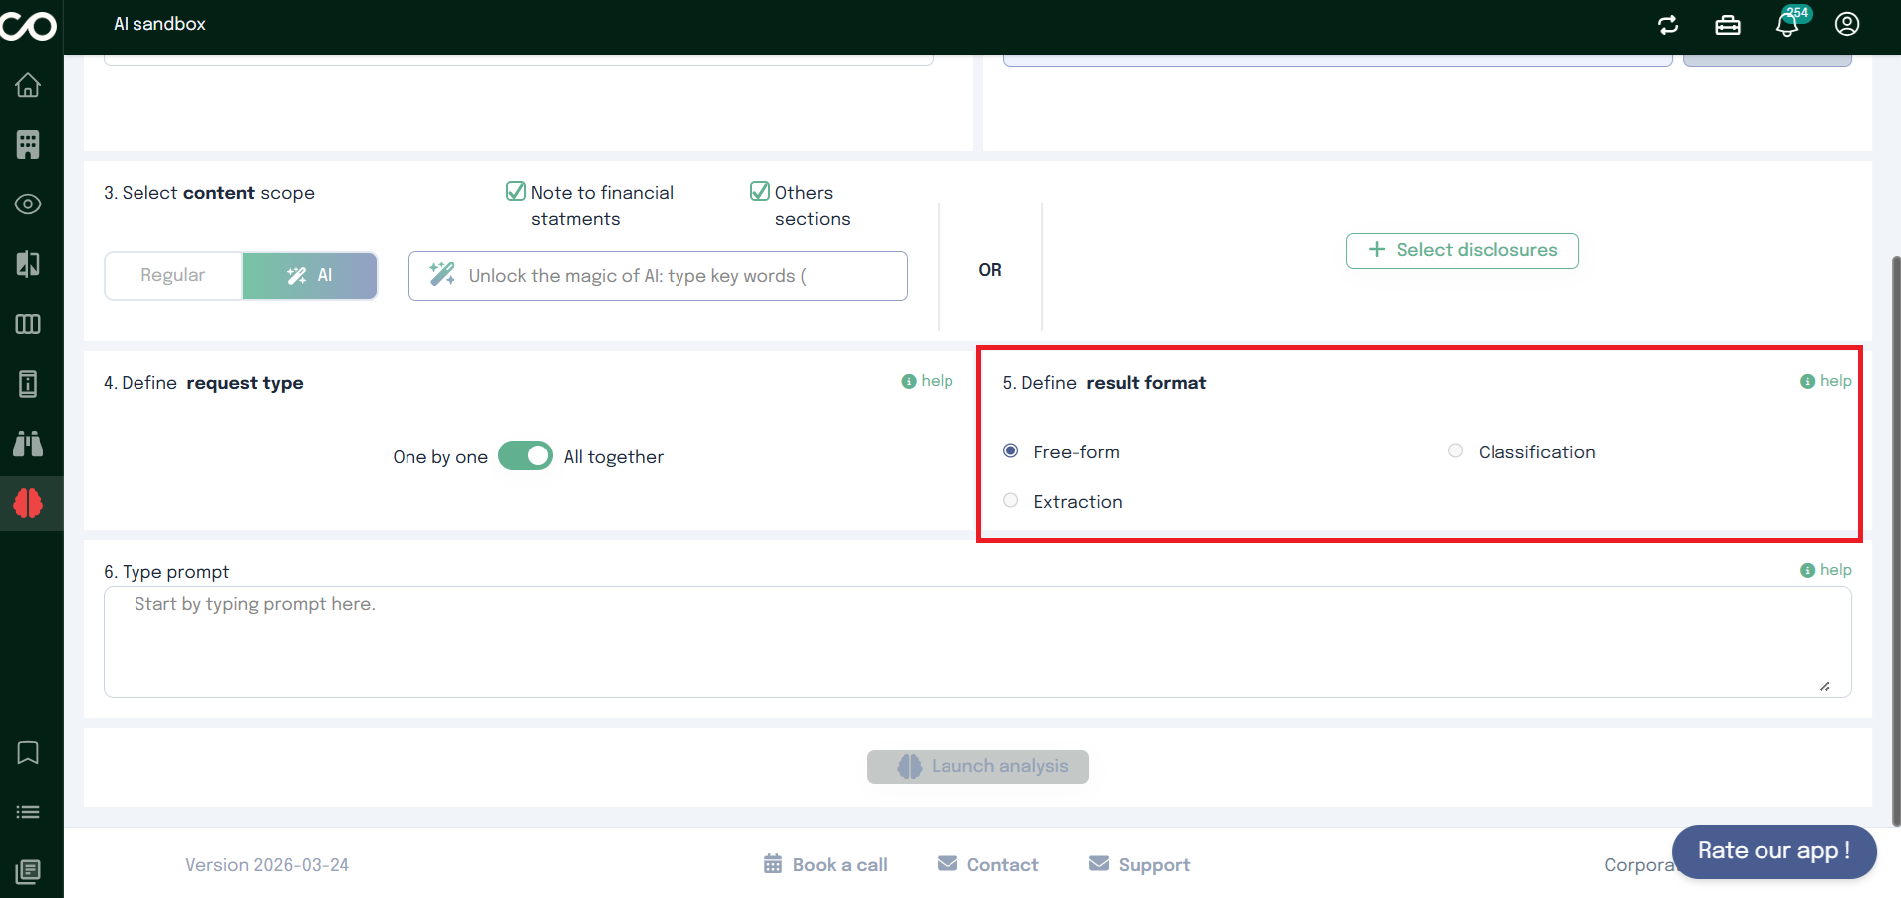Image resolution: width=1901 pixels, height=898 pixels.
Task: Open the user account profile icon
Action: (x=1846, y=25)
